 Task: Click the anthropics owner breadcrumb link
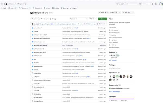11,4
